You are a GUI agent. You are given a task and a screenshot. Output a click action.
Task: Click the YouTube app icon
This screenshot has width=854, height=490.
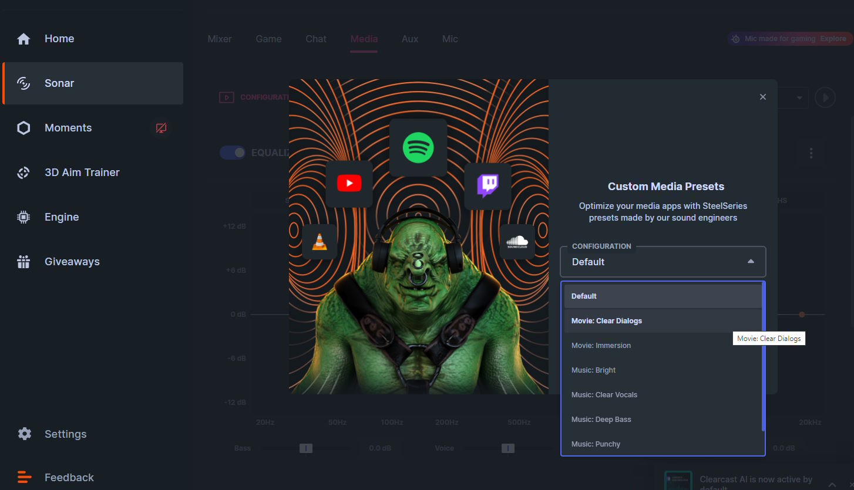pyautogui.click(x=349, y=184)
